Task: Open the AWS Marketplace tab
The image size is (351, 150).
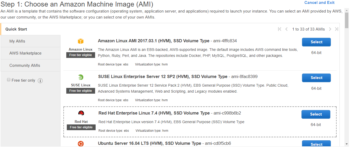Action: (x=31, y=53)
